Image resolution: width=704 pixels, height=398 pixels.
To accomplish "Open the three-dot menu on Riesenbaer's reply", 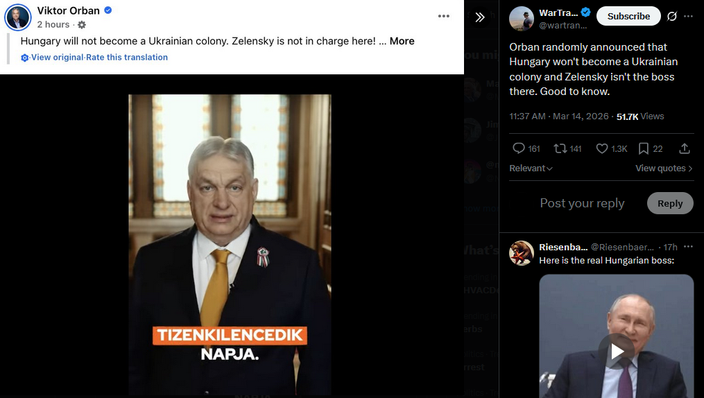I will [x=688, y=247].
